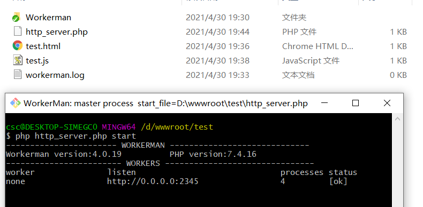The width and height of the screenshot is (423, 207).
Task: Select the test.js filename
Action: tap(37, 61)
